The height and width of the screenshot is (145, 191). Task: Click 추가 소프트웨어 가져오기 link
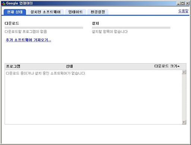coord(28,40)
